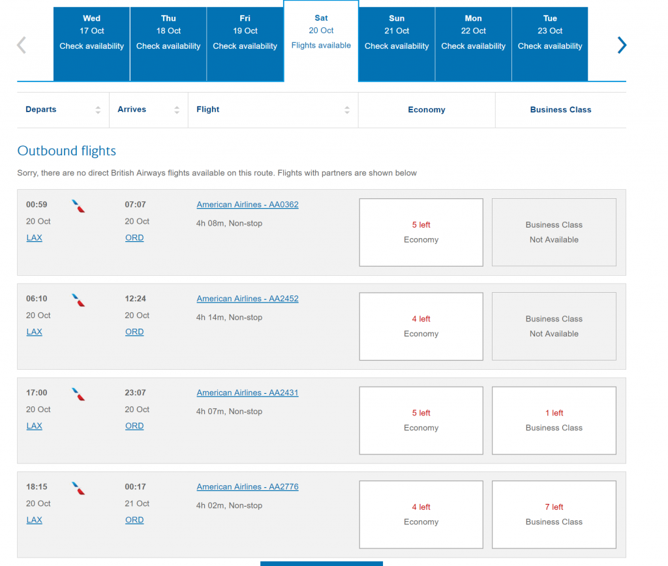668x566 pixels.
Task: Click the 00:59 departure time
Action: click(37, 204)
